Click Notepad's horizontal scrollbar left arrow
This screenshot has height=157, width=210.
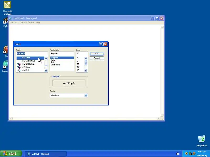point(11,119)
